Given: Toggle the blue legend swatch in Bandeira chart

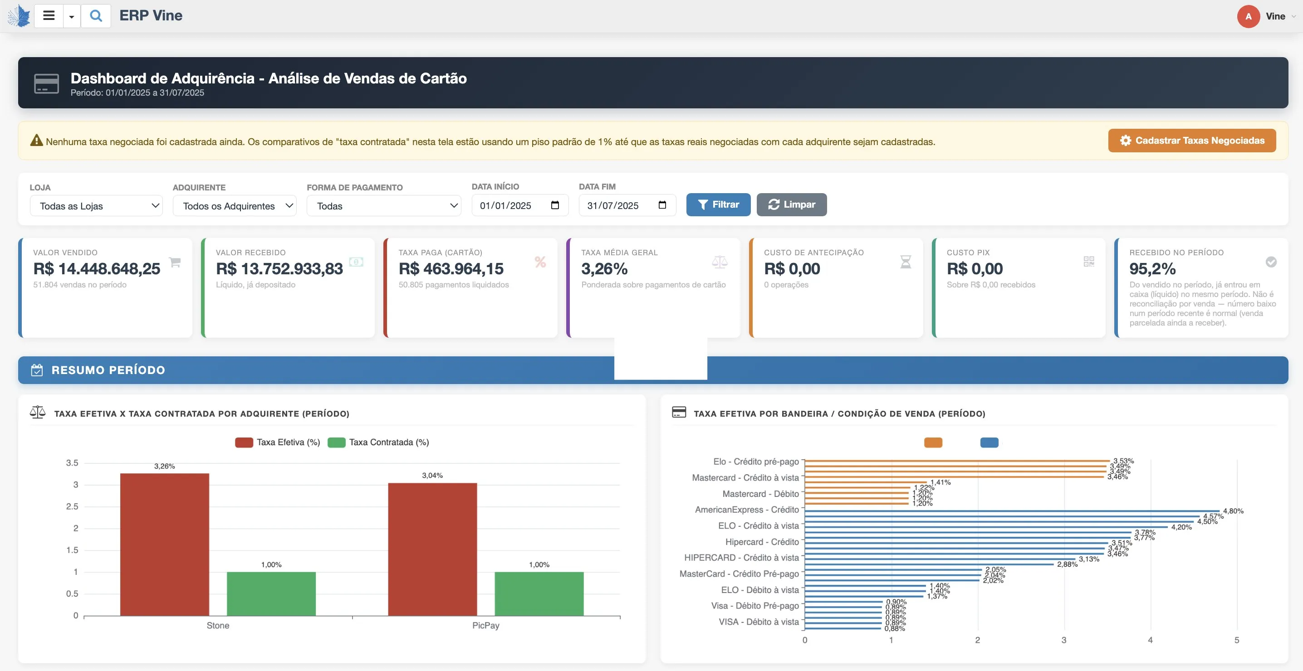Looking at the screenshot, I should [989, 443].
